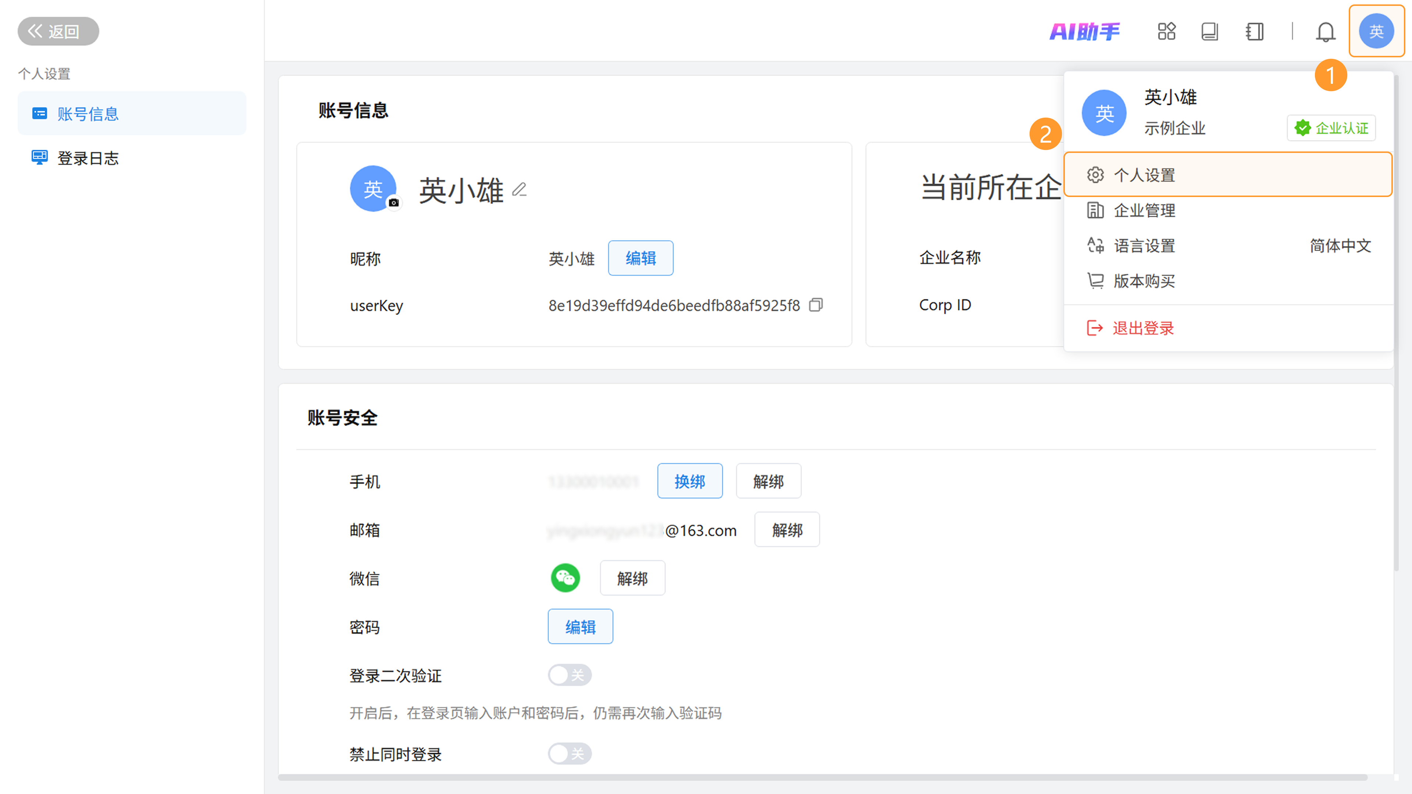Viewport: 1412px width, 794px height.
Task: Click the horizontal scrollbar at the bottom
Action: pos(822,777)
